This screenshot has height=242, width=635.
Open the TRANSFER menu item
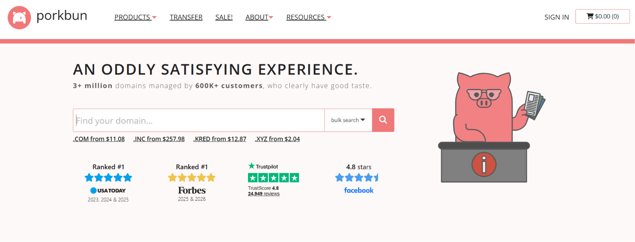186,17
